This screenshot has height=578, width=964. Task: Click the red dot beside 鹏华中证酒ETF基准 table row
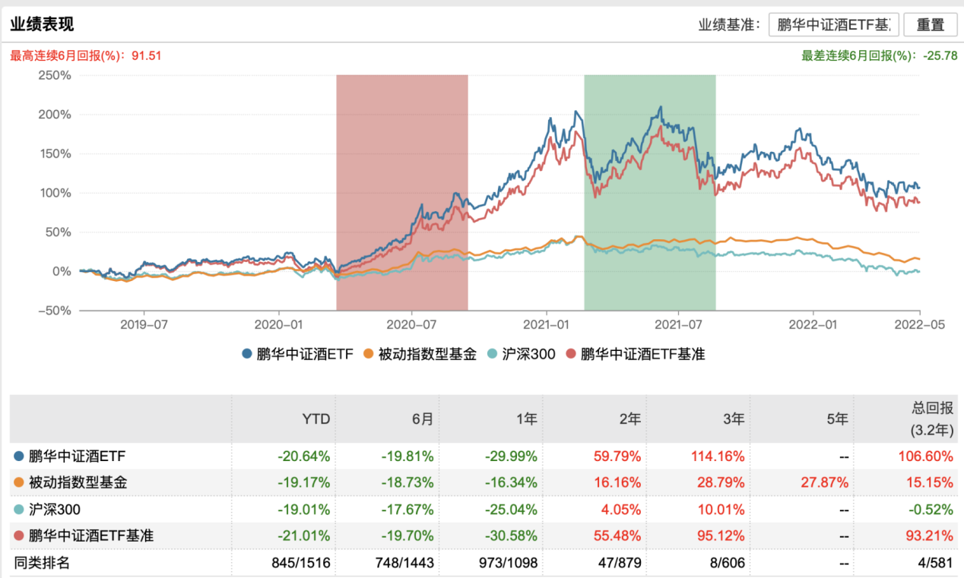tap(19, 535)
